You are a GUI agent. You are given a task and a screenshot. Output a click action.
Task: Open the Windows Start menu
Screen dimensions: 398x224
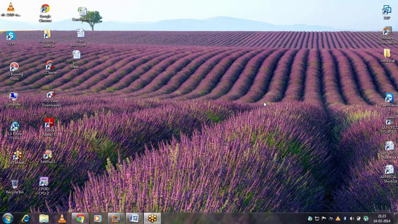(x=7, y=218)
